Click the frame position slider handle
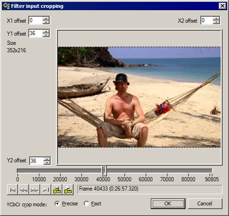The image size is (229, 216). [x=104, y=171]
